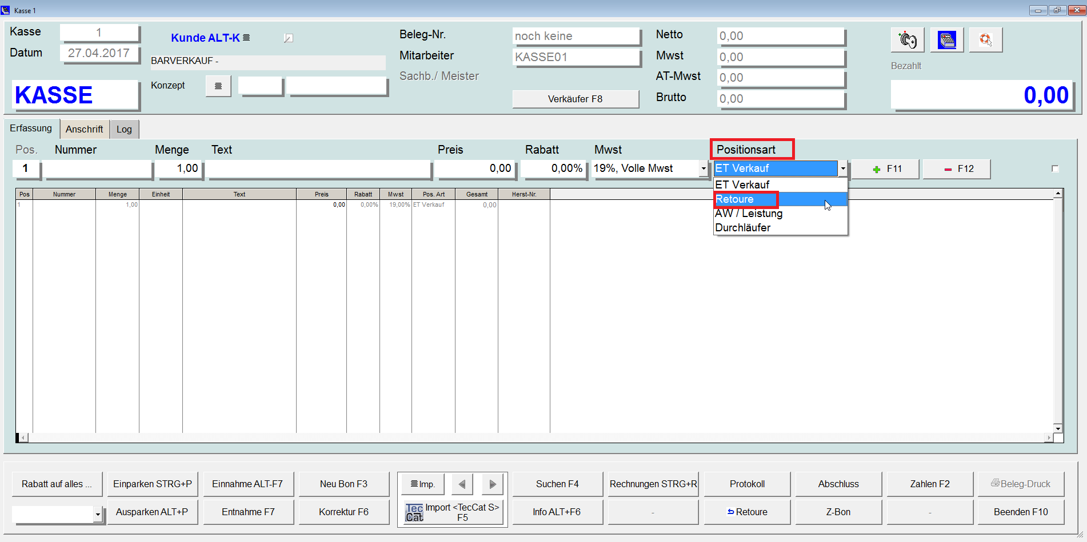Click the small edit icon beside customer
Screen dimensions: 1087x542
(289, 38)
